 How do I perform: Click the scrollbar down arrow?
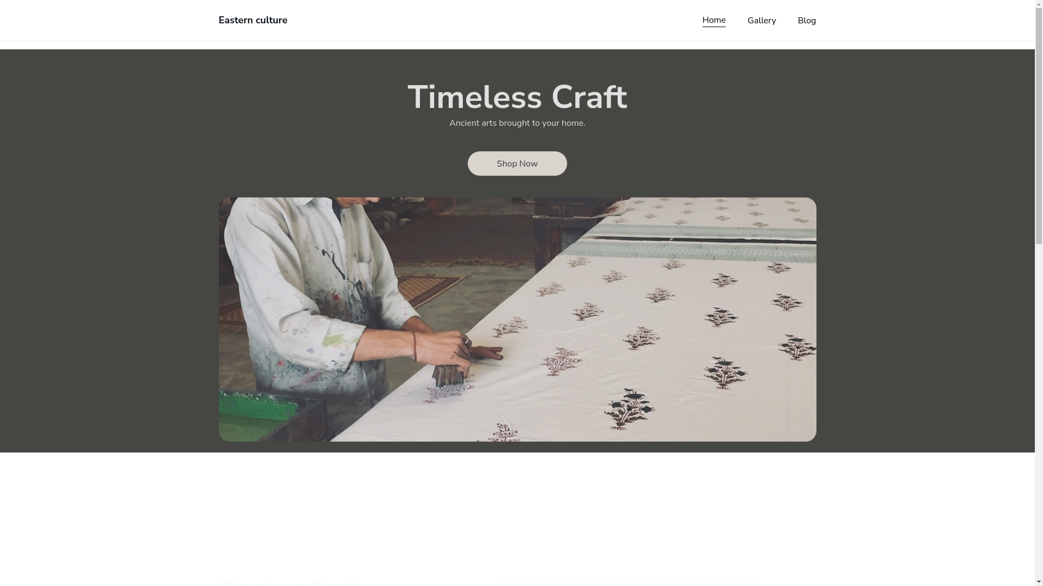click(1039, 582)
